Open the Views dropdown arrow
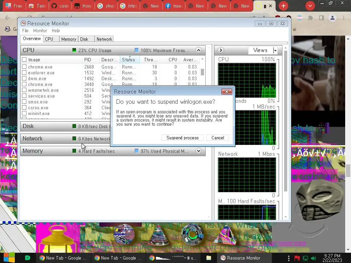Viewport: 351px width, 263px height. point(275,50)
